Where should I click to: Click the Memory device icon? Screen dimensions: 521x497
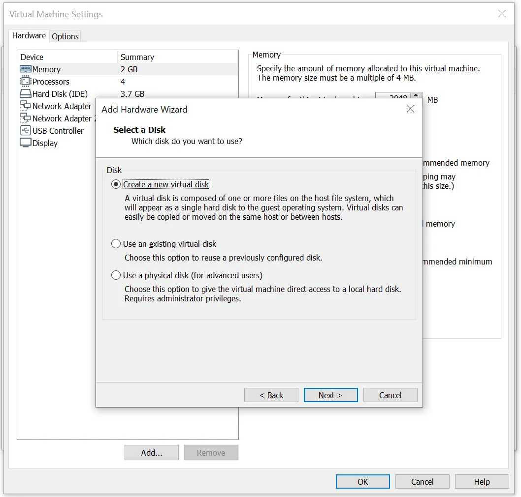25,69
